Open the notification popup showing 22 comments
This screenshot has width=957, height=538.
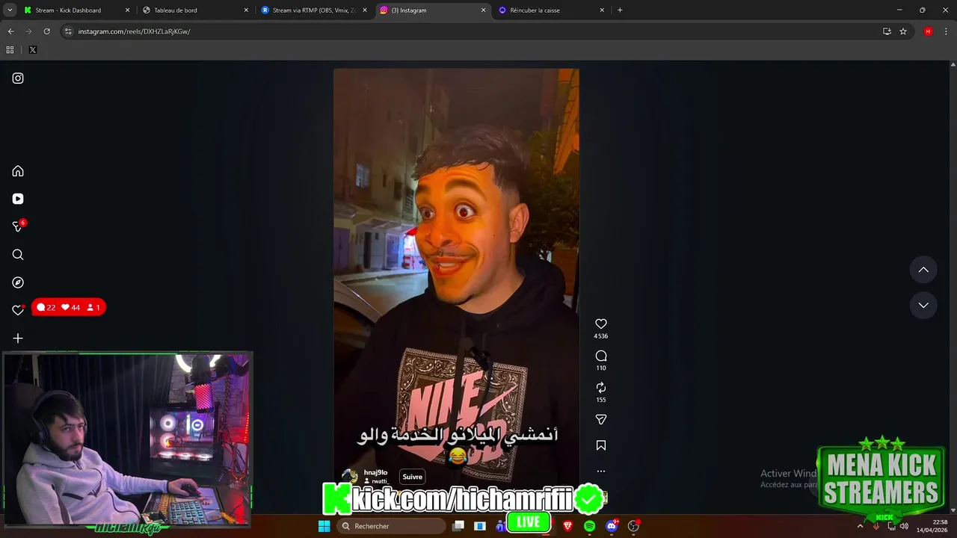point(69,307)
